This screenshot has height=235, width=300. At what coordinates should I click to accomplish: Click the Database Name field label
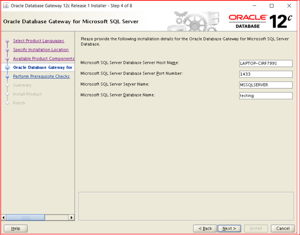117,95
